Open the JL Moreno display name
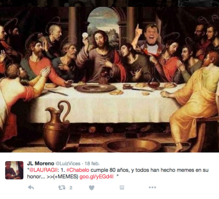The width and height of the screenshot is (219, 199). click(x=40, y=163)
